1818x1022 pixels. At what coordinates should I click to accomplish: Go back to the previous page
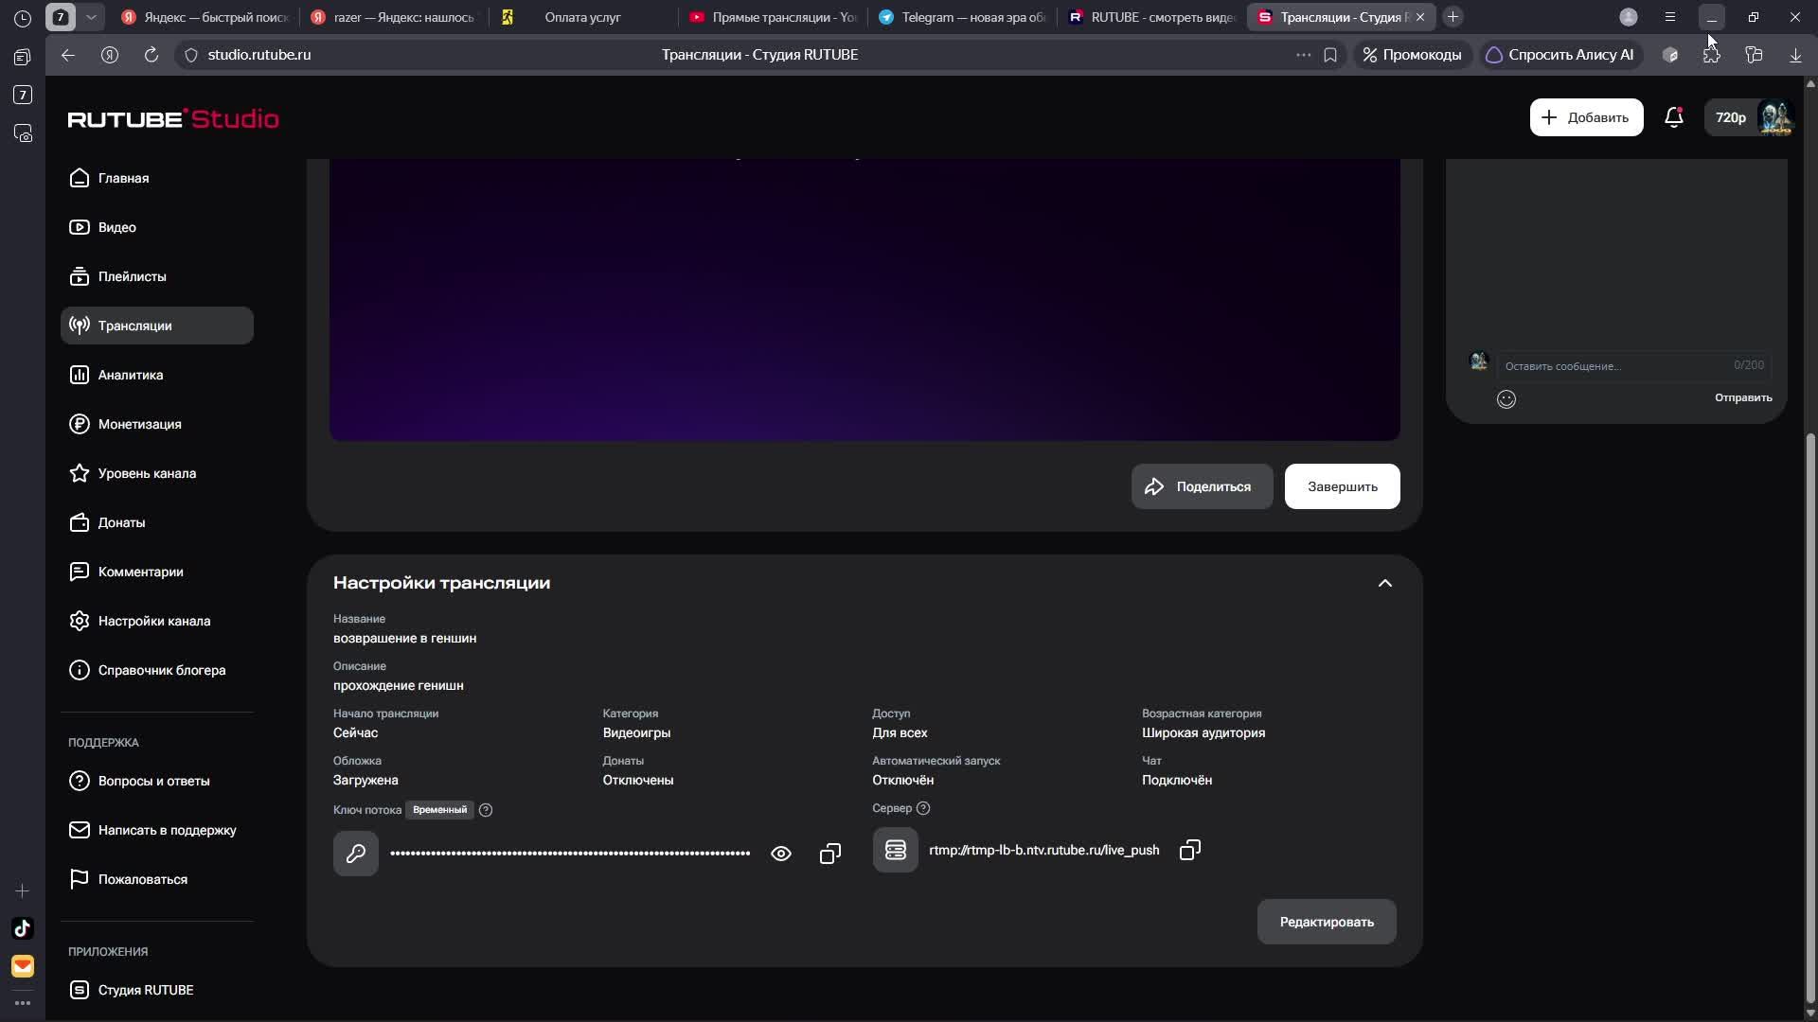pyautogui.click(x=68, y=55)
